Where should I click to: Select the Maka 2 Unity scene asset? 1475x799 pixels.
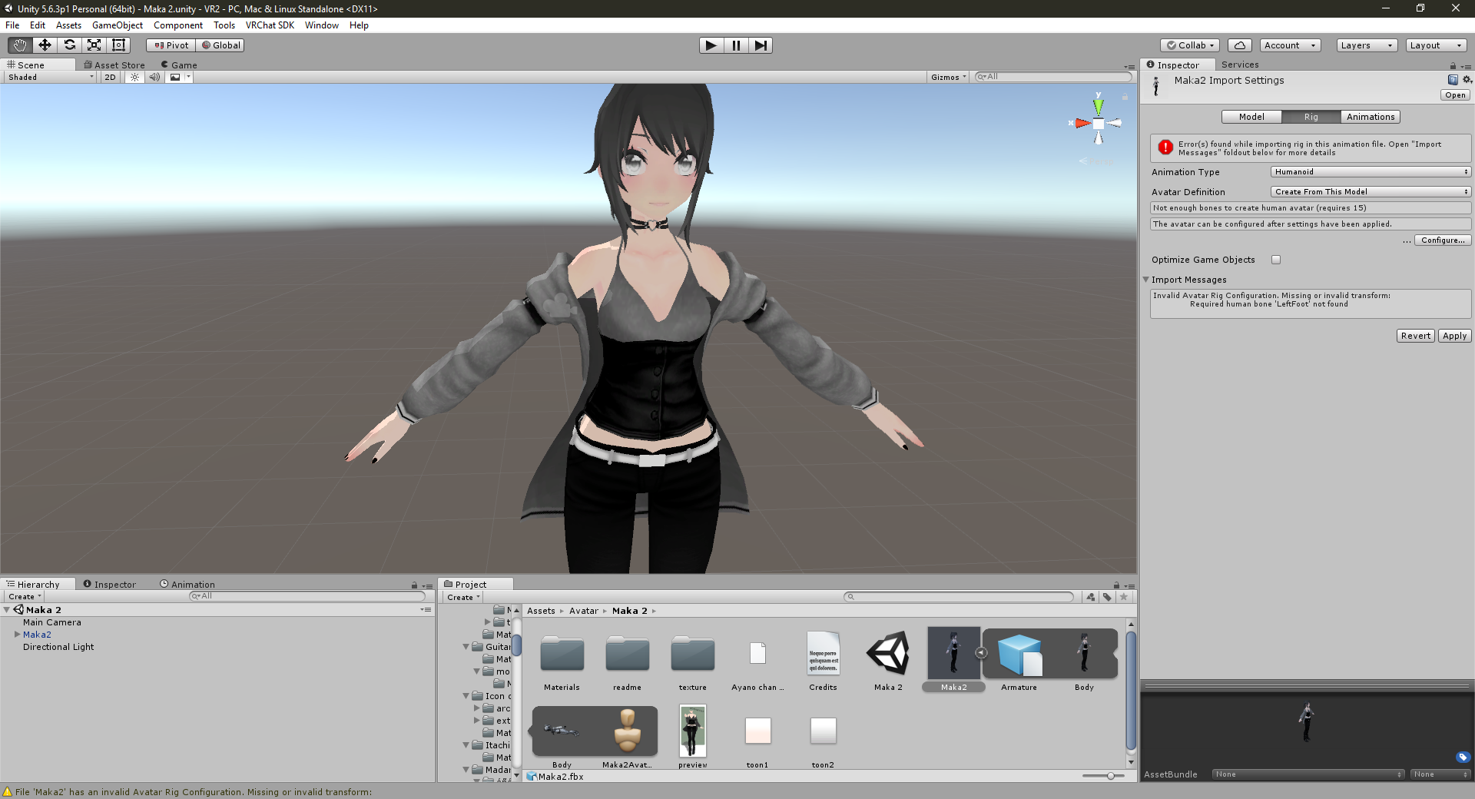tap(889, 661)
